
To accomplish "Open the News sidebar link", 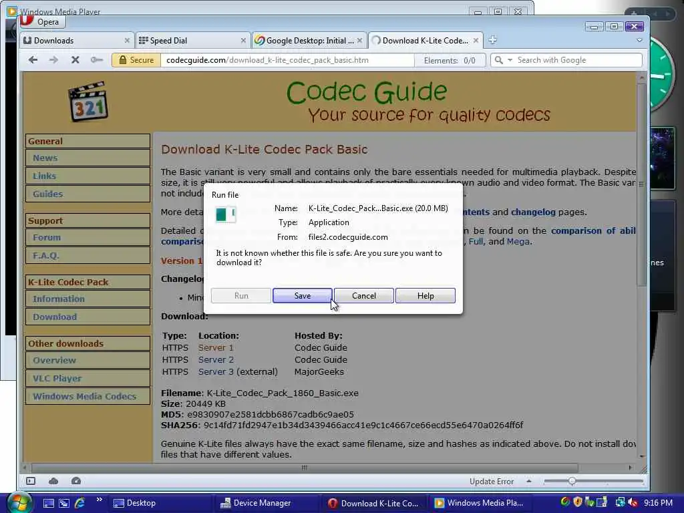I will pyautogui.click(x=45, y=158).
